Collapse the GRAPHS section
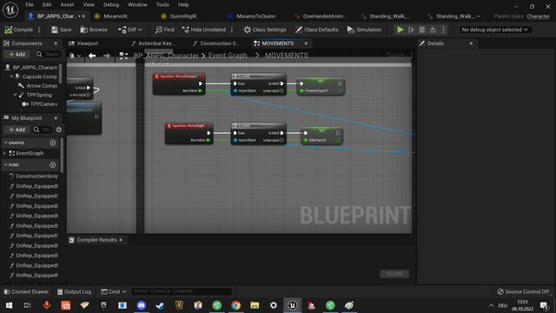 tap(6, 143)
